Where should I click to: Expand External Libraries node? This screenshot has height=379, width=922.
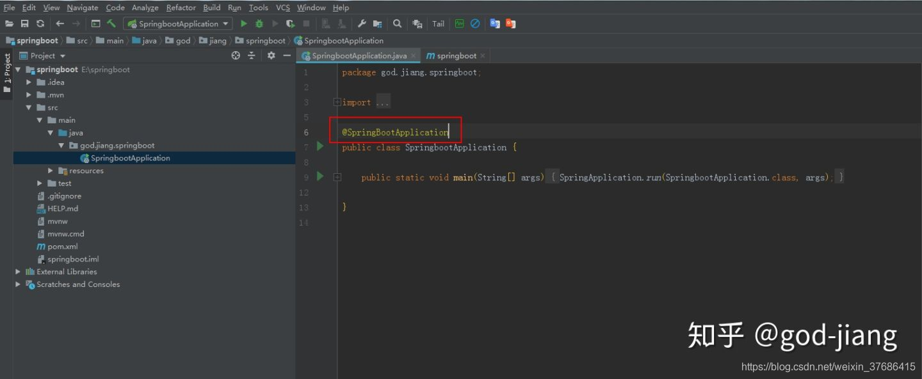18,272
